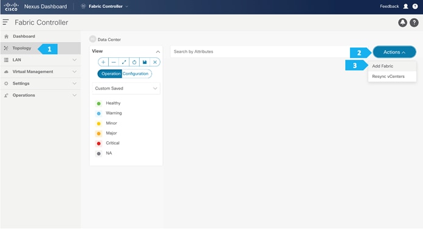Screen dimensions: 423x230
Task: Open the Settings sidebar item
Action: pyautogui.click(x=41, y=83)
